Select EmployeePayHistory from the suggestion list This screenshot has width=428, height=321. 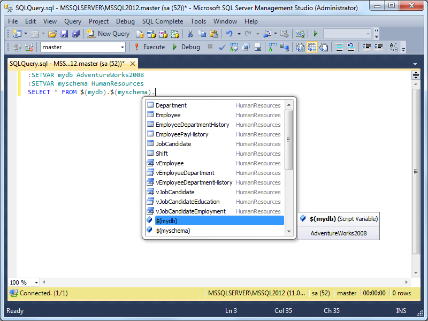(x=215, y=134)
